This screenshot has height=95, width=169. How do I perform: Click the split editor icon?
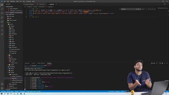click(x=165, y=4)
